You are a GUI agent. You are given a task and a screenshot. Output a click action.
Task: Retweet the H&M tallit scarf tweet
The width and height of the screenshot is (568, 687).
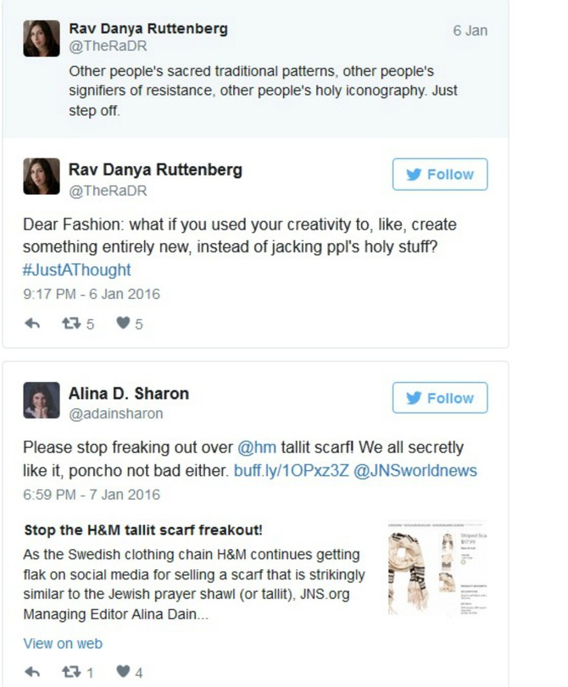(x=71, y=672)
